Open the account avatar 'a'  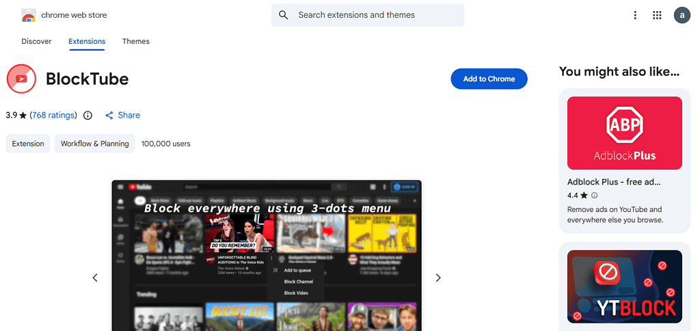click(682, 15)
